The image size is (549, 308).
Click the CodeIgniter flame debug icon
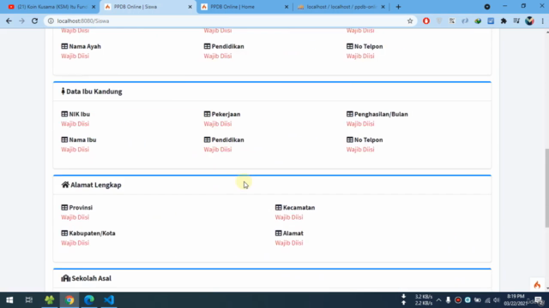point(537,285)
